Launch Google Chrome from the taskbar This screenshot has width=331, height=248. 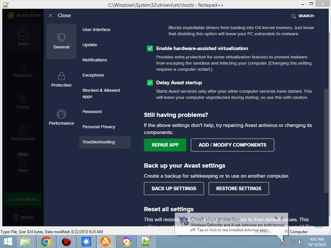tap(46, 242)
